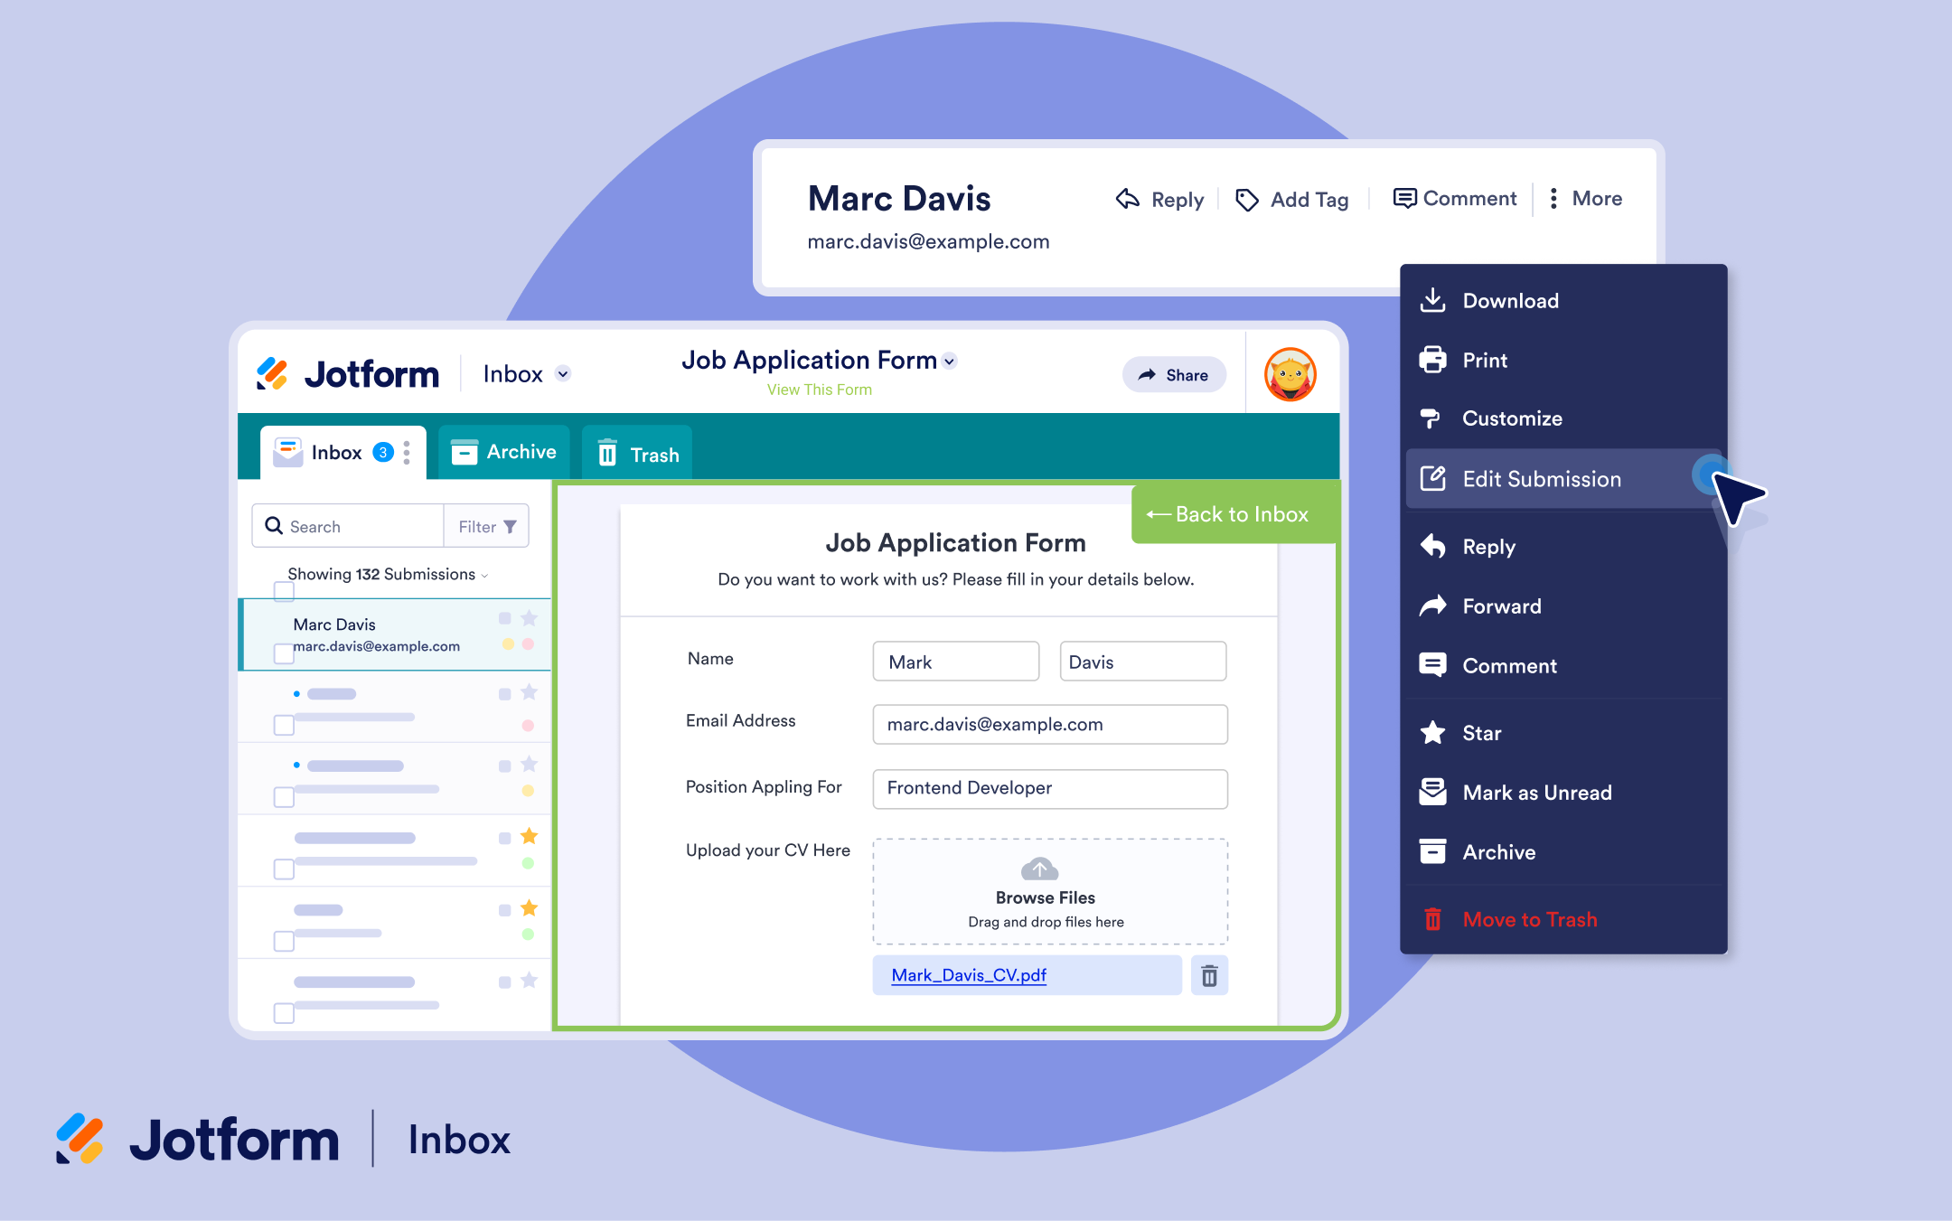Delete the Mark_Davis_CV.pdf attachment
Viewport: 1952px width, 1221px height.
tap(1210, 975)
